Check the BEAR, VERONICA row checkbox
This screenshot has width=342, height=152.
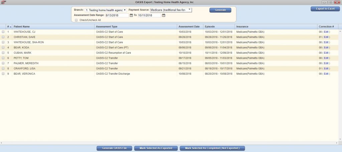coord(3,74)
